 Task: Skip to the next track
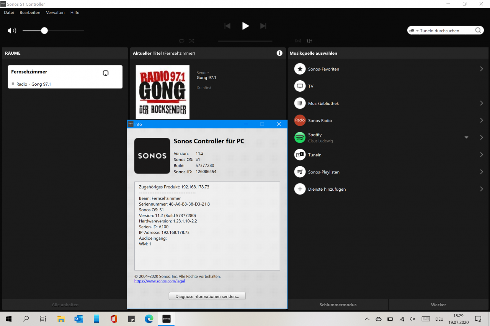(x=263, y=26)
